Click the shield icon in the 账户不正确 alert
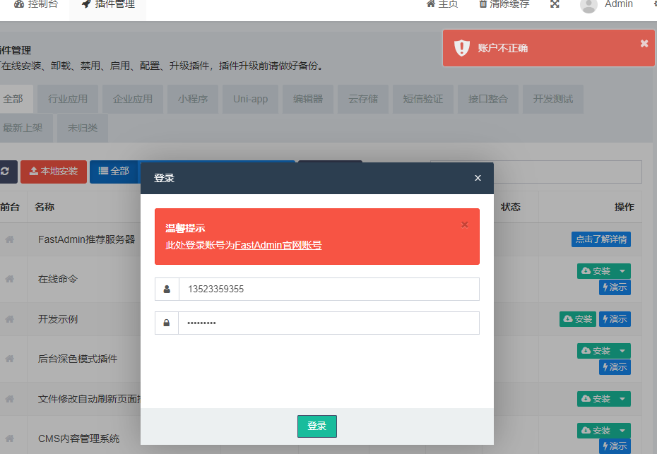The width and height of the screenshot is (657, 454). (462, 48)
